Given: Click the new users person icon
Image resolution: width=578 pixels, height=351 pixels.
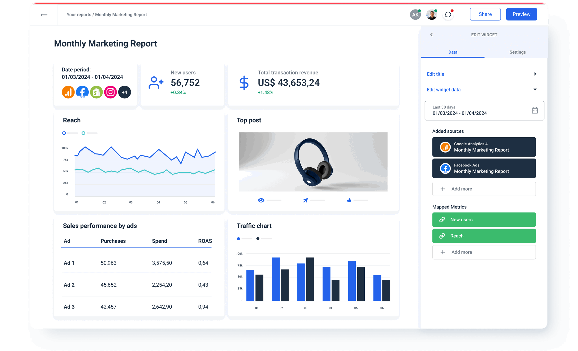Looking at the screenshot, I should point(155,83).
